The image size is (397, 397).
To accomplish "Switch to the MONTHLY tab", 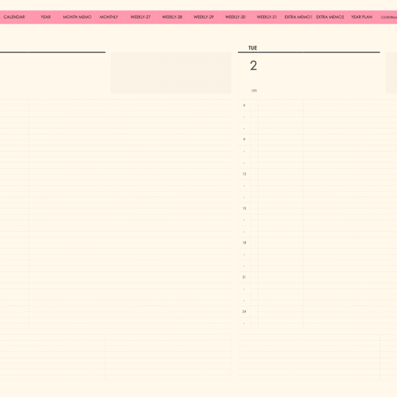I will (x=109, y=17).
